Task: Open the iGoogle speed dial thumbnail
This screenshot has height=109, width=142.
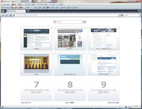Action: [x=37, y=38]
